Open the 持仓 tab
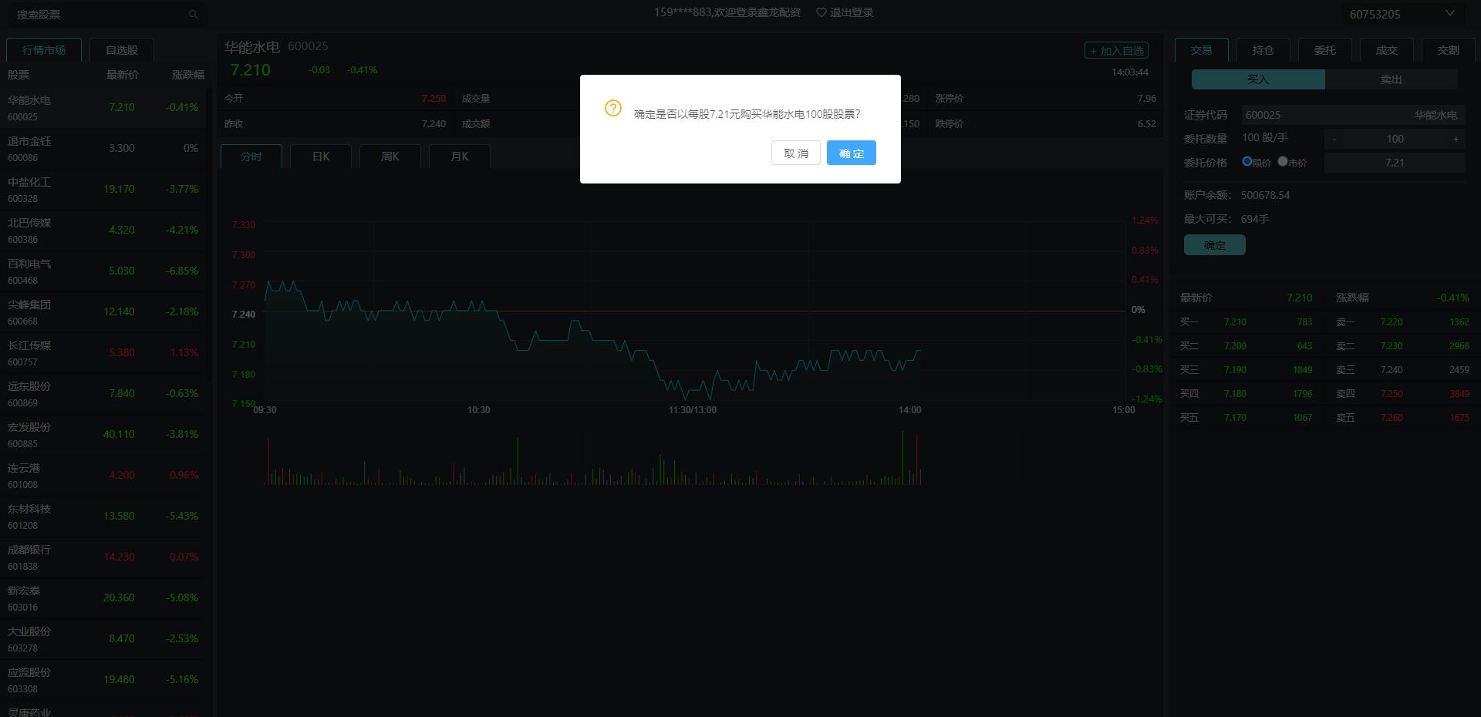Viewport: 1481px width, 717px height. tap(1263, 50)
